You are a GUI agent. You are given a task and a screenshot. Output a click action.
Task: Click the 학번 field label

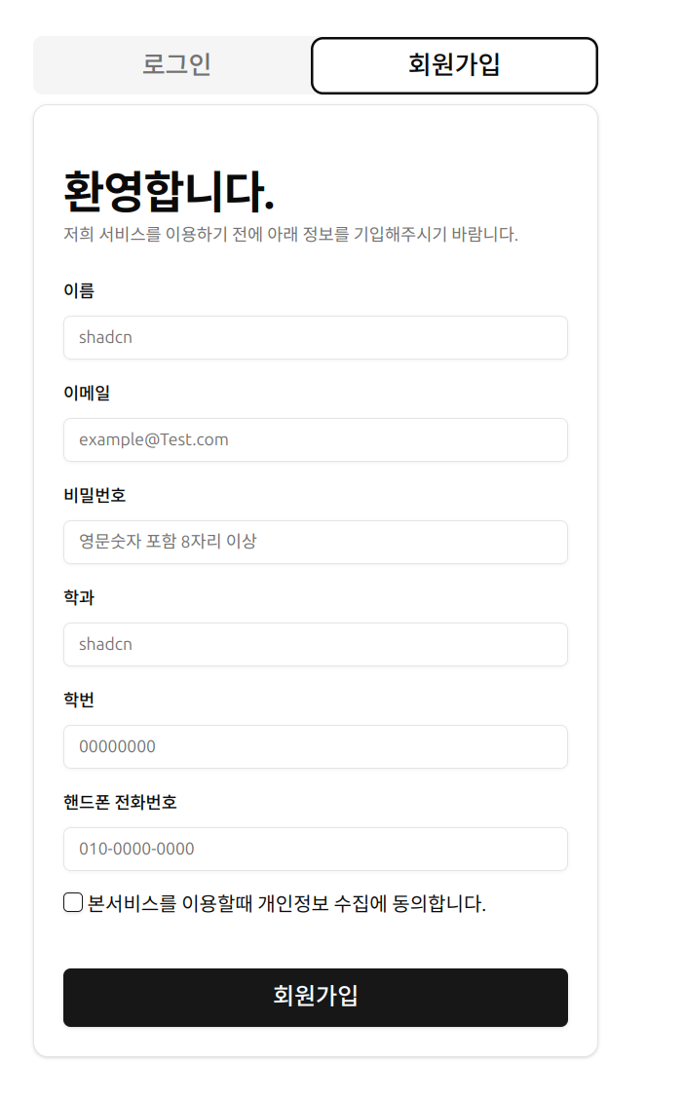(x=79, y=700)
